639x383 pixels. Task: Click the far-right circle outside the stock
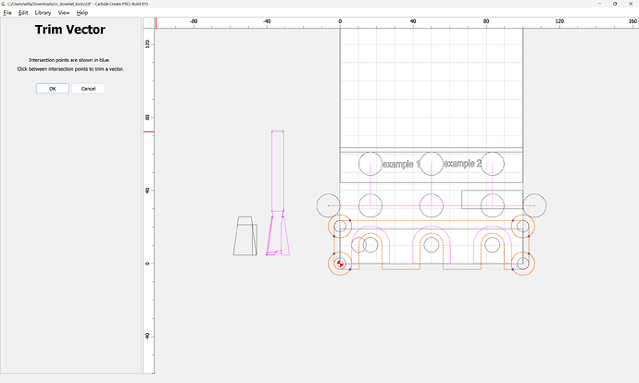coord(534,205)
